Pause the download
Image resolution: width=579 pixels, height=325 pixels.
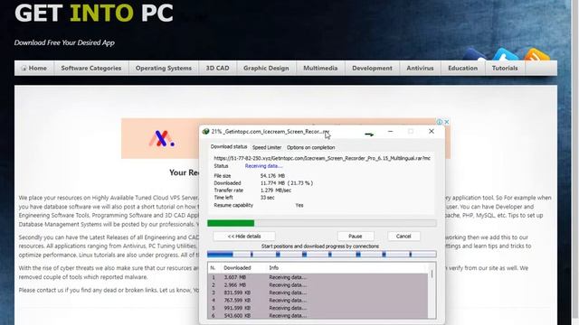[x=356, y=237]
